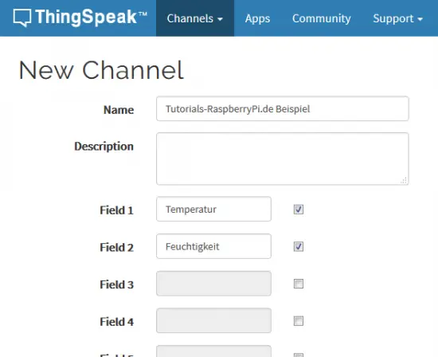Expand the Support dropdown caret
438x357 pixels.
click(x=420, y=19)
